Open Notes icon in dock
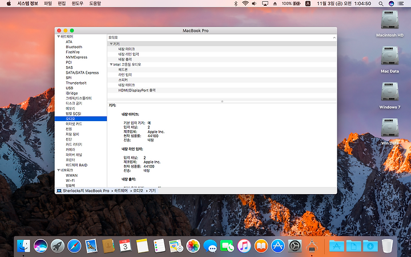 point(142,246)
